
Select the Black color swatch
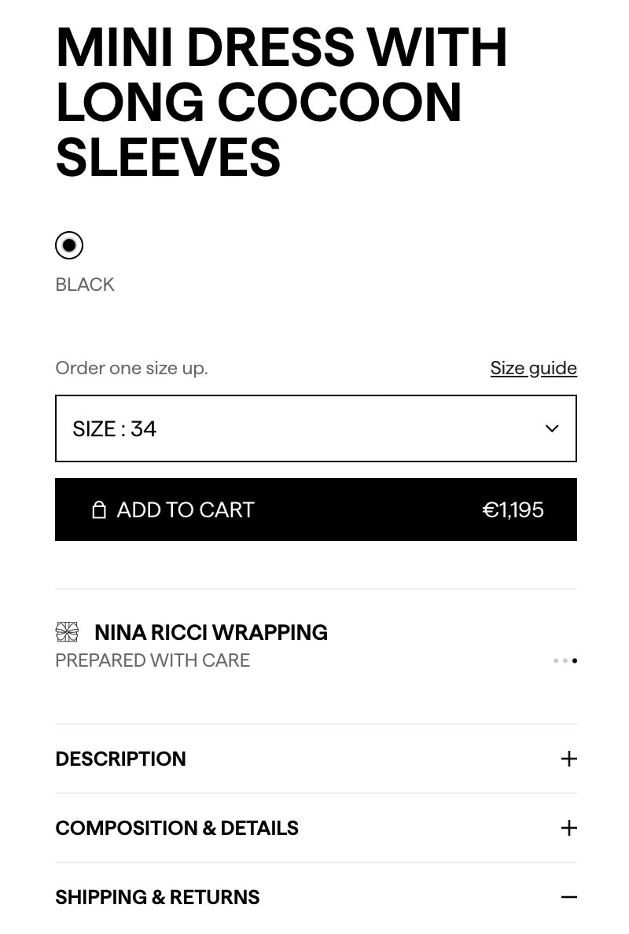click(69, 245)
